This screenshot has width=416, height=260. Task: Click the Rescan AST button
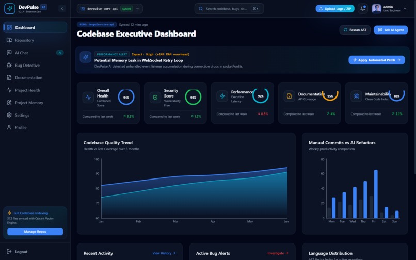click(355, 30)
